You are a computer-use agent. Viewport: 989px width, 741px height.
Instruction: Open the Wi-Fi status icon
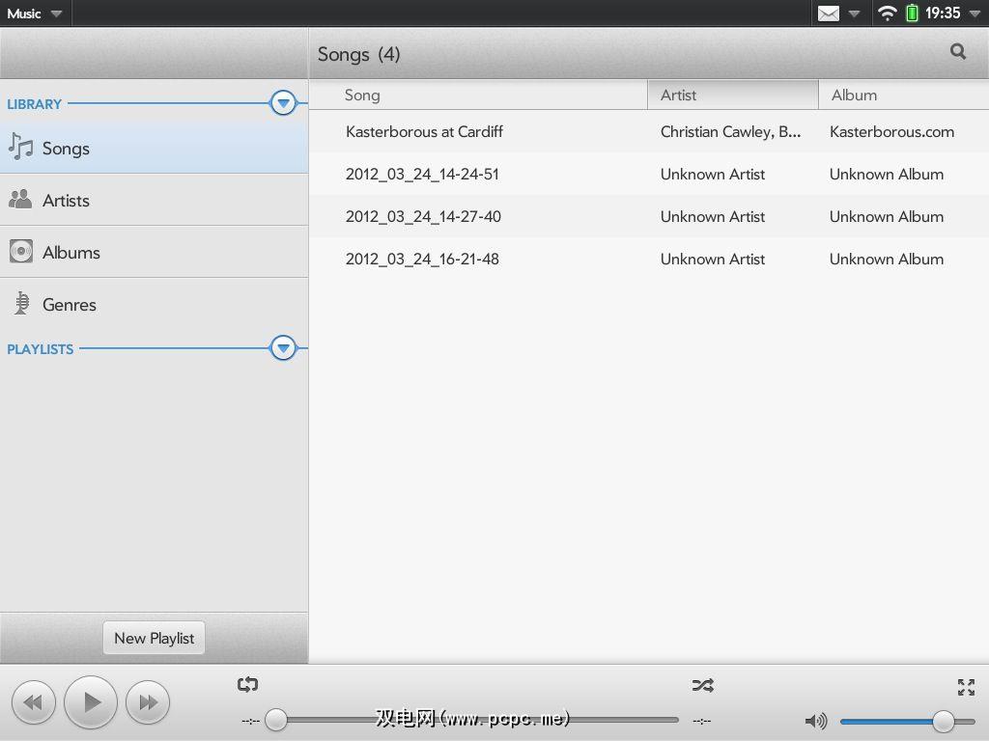point(887,14)
